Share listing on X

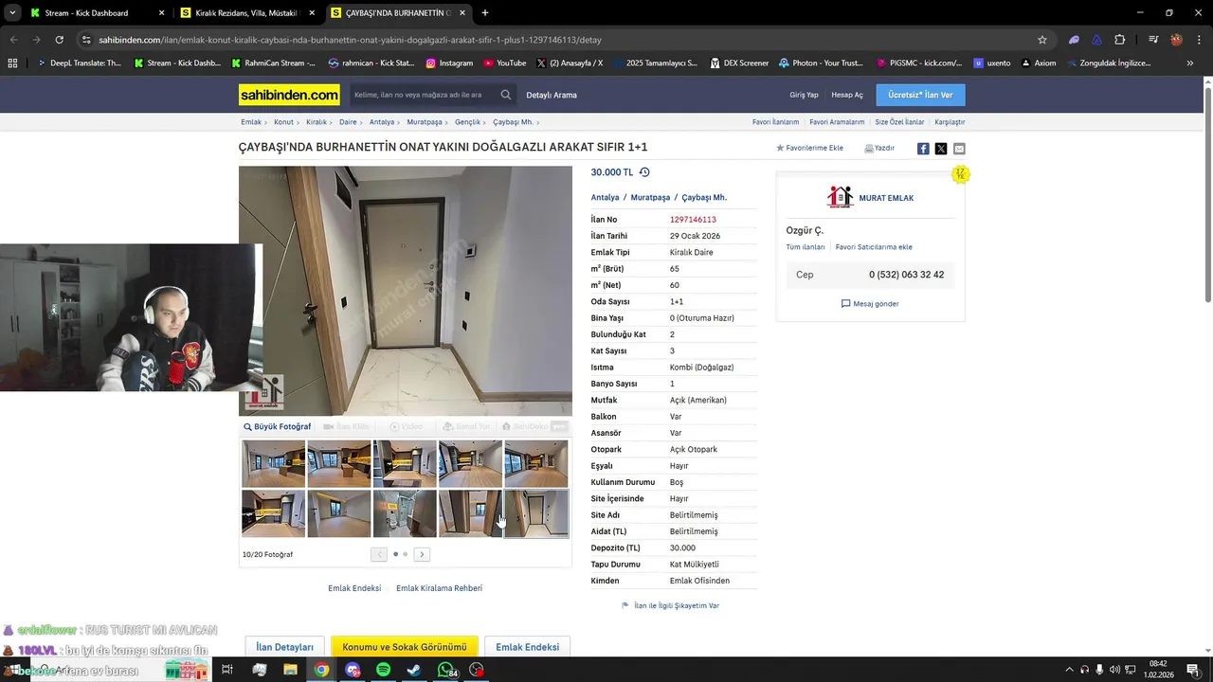pos(941,149)
